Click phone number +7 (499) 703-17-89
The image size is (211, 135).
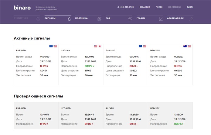click(125, 7)
